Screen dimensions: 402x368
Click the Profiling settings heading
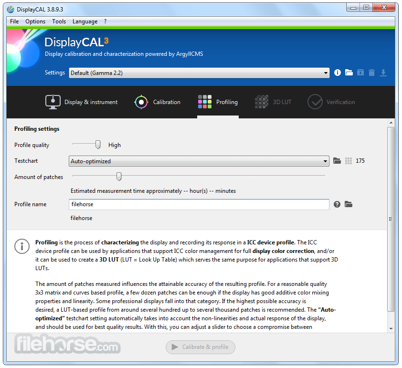pos(37,129)
